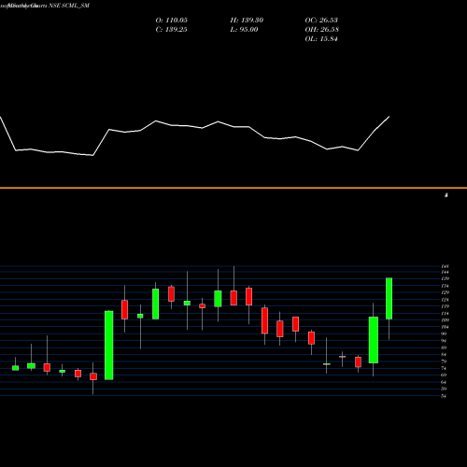The image size is (467, 467).
Task: Click the 54 price axis label
Action: 444,396
